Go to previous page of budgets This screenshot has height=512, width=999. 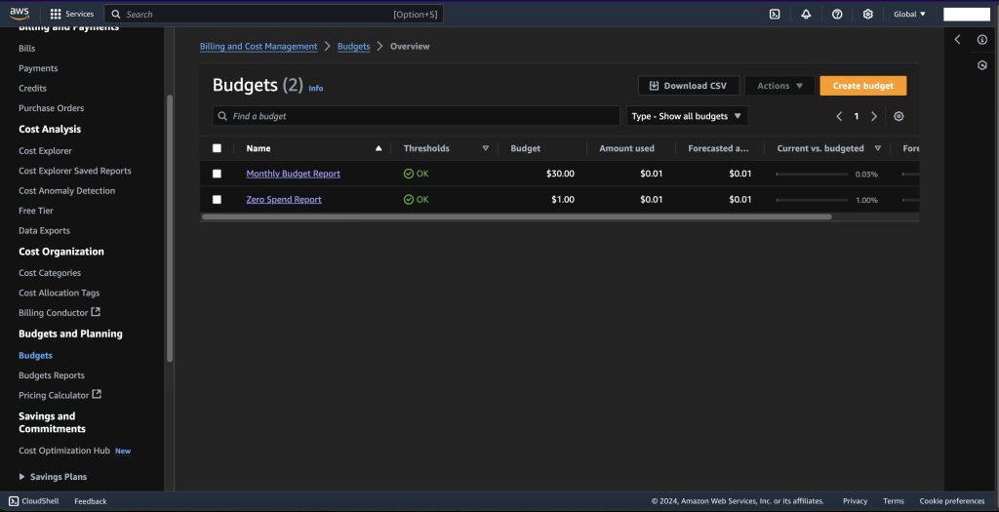coord(839,116)
